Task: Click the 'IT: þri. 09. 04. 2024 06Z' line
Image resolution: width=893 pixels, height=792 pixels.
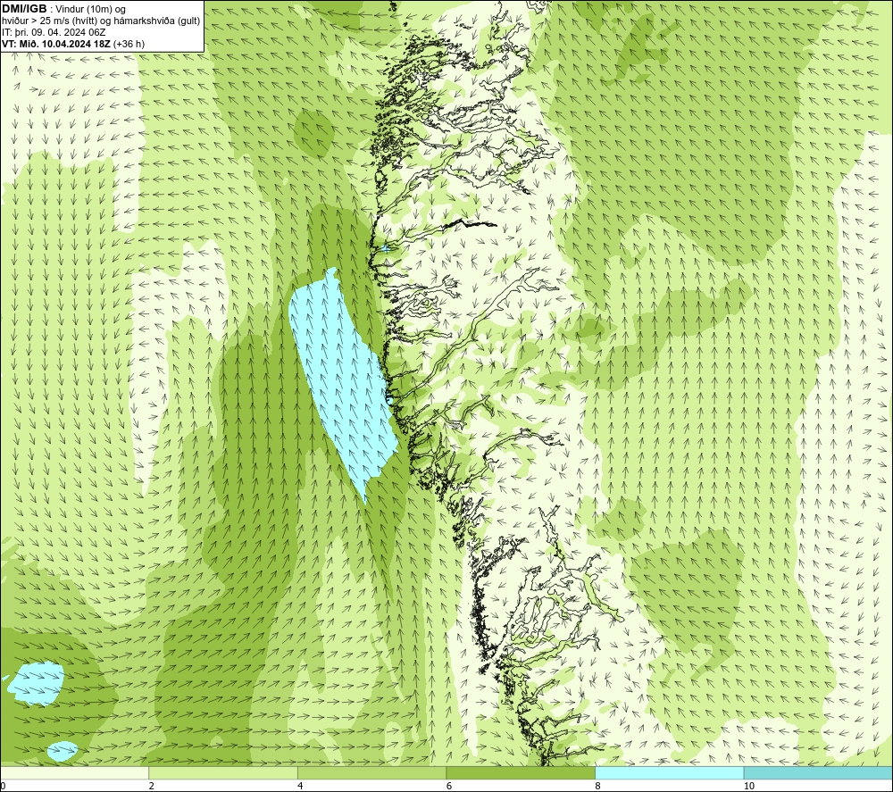Action: coord(54,32)
